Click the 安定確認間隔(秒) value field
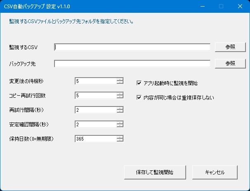Screen dimensions: 250x191 (x=96, y=124)
